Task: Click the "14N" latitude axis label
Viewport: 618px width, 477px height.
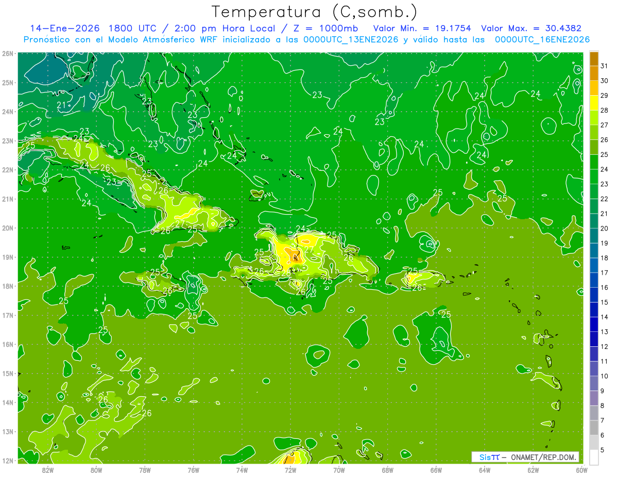Action: click(x=8, y=402)
